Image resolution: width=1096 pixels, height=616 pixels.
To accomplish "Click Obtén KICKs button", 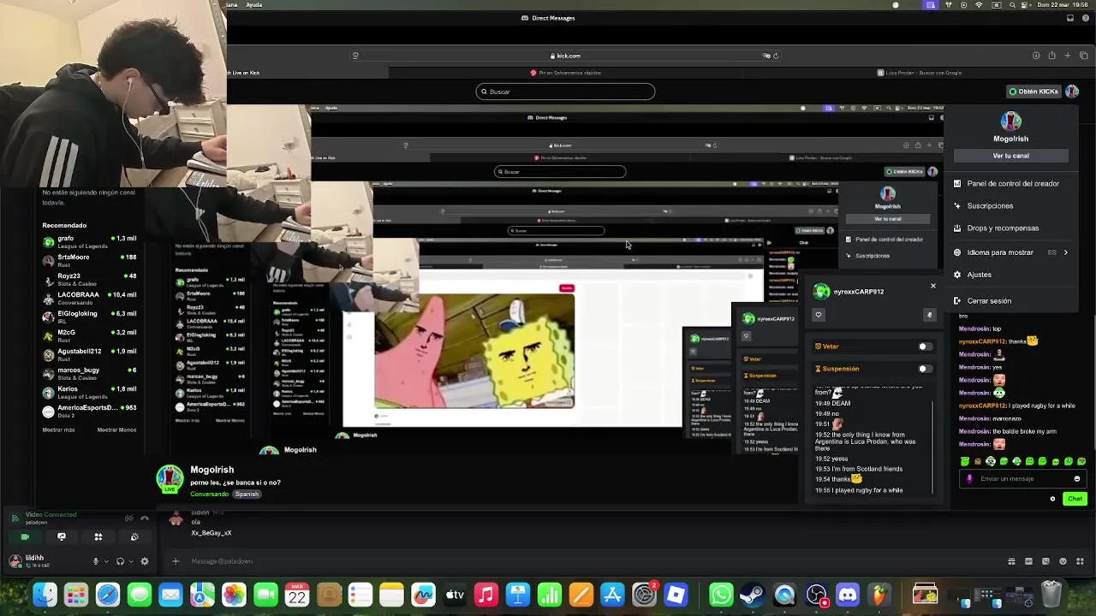I will (1033, 92).
